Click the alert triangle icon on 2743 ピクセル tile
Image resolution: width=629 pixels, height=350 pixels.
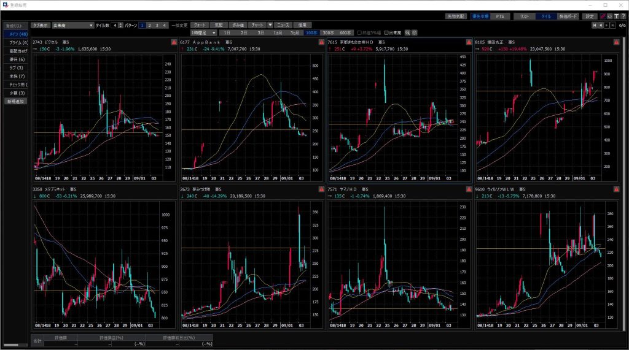[174, 42]
